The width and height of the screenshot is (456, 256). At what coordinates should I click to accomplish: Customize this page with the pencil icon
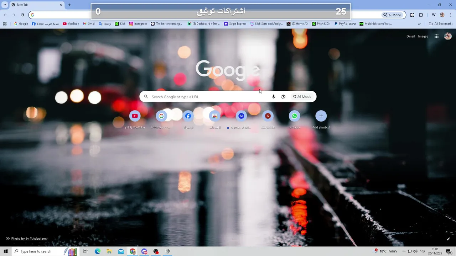(448, 239)
